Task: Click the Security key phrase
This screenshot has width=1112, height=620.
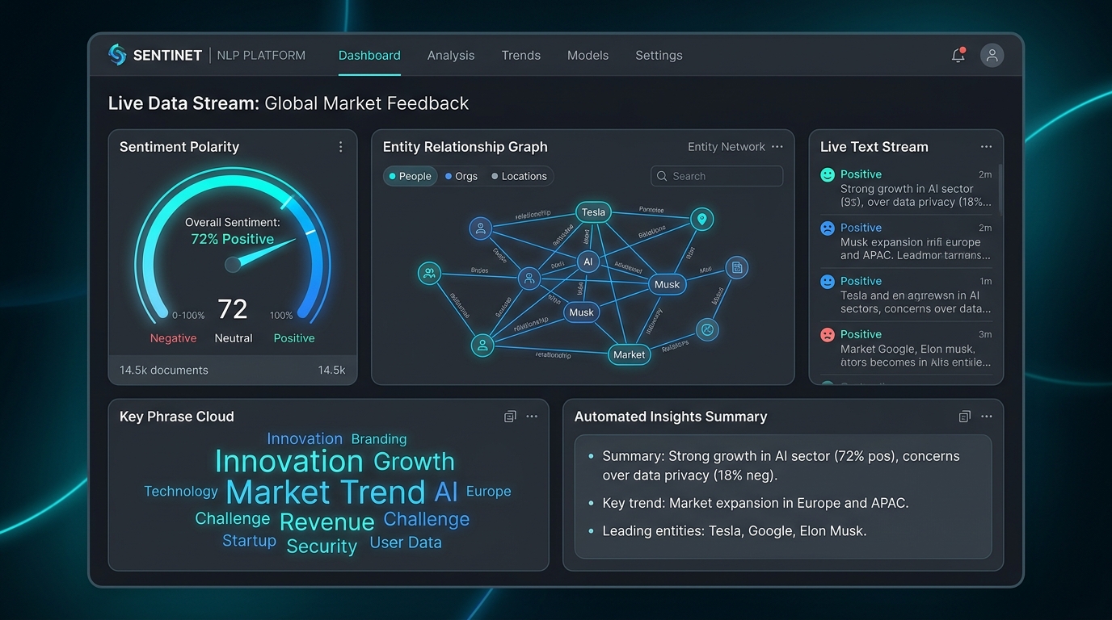Action: [x=322, y=547]
